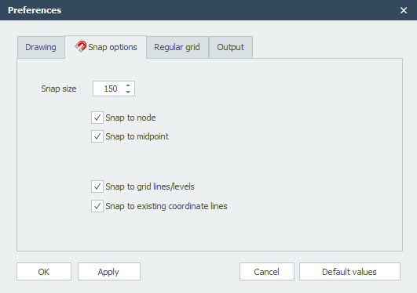Cancel the Preferences dialog
This screenshot has height=293, width=417.
267,272
